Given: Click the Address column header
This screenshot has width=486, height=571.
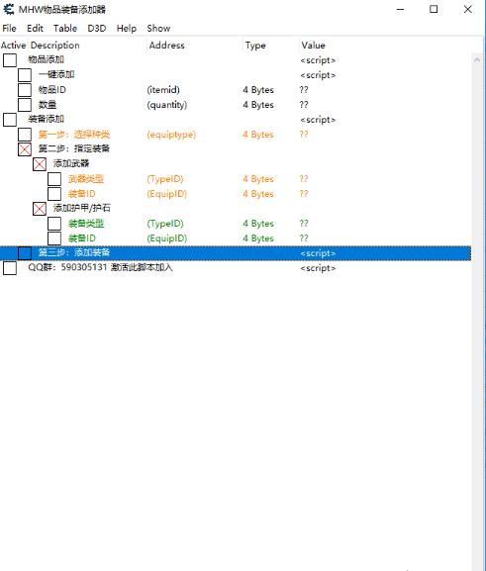Looking at the screenshot, I should pyautogui.click(x=167, y=46).
